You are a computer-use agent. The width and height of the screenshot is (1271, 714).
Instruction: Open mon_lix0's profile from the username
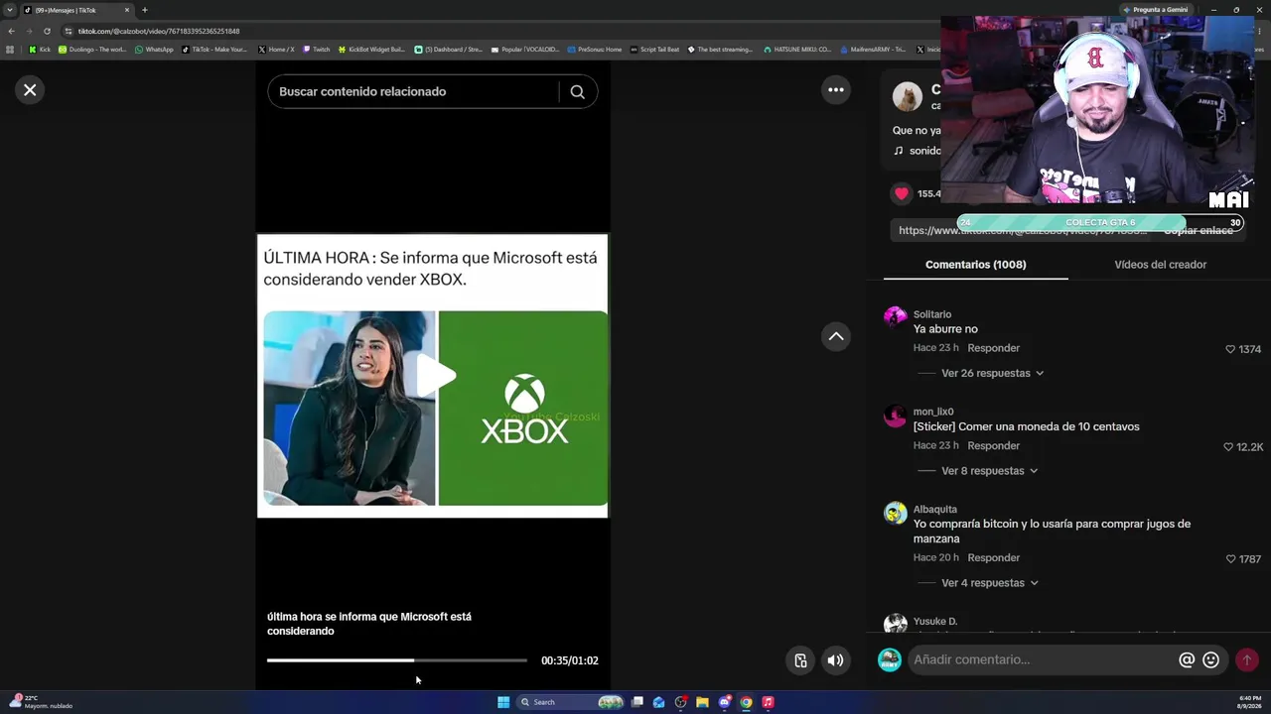pos(933,412)
